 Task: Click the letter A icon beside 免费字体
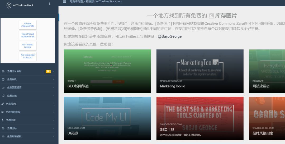coord(3,120)
